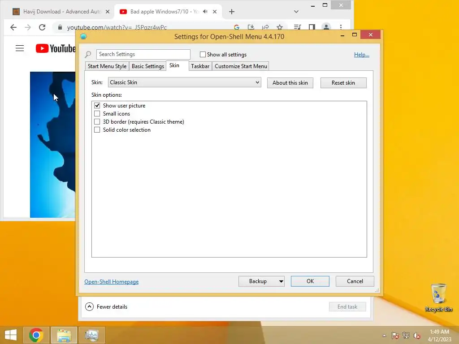Close the Havij Download tab
Screen dimensions: 459x344
(108, 12)
